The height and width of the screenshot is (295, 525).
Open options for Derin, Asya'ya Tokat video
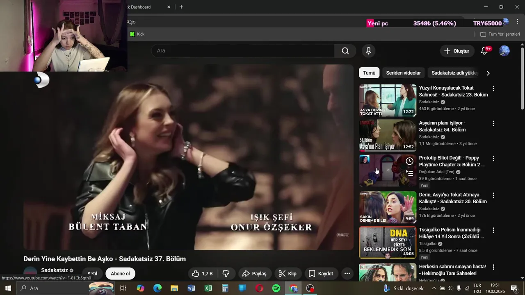tap(493, 195)
